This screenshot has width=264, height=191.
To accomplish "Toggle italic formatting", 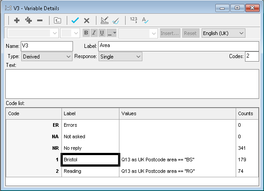I will point(94,33).
